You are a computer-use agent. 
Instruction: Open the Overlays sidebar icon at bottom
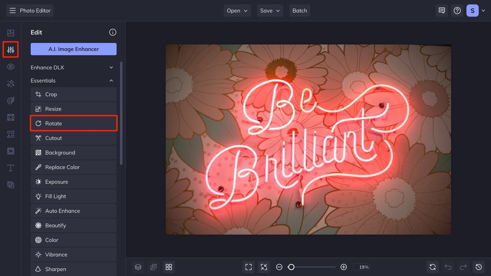(10, 185)
